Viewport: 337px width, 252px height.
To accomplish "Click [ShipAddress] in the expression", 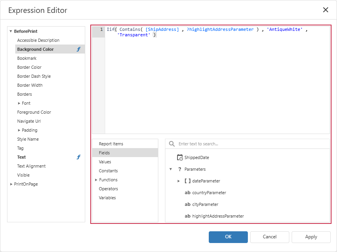I will tap(162, 29).
